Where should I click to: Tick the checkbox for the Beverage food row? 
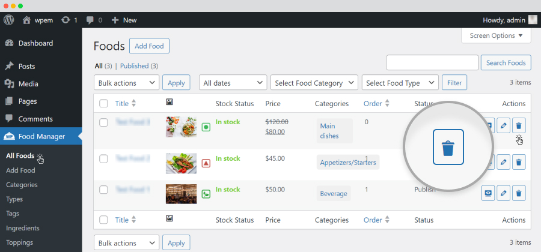(x=103, y=190)
